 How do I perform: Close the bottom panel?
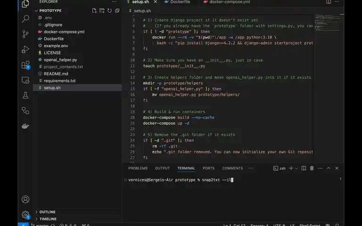pyautogui.click(x=337, y=168)
